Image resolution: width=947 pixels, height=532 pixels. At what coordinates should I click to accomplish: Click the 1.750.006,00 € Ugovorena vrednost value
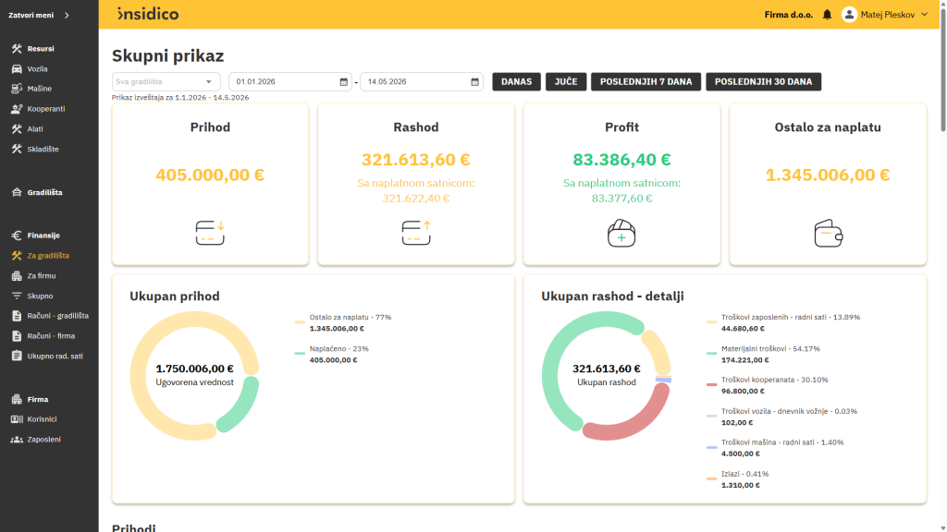[194, 369]
